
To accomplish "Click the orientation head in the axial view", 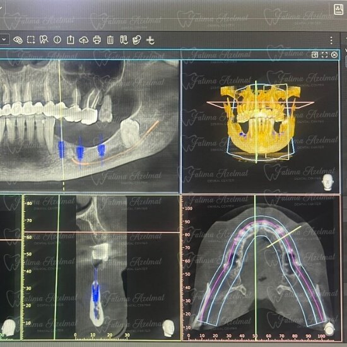I will pos(330,329).
